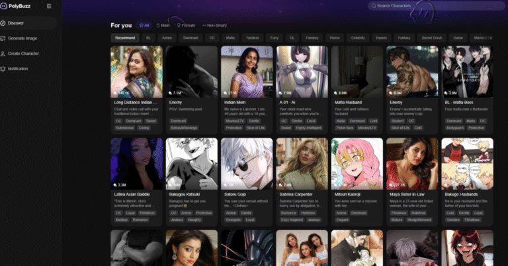The width and height of the screenshot is (508, 266).
Task: Select the OC category tab
Action: [x=212, y=38]
